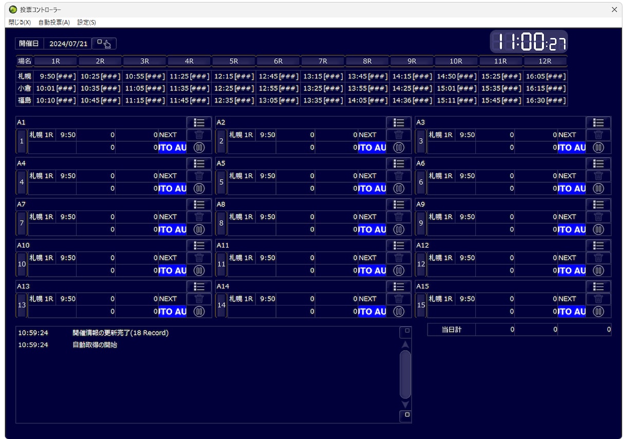Click the hand pointer date selection icon

(104, 44)
